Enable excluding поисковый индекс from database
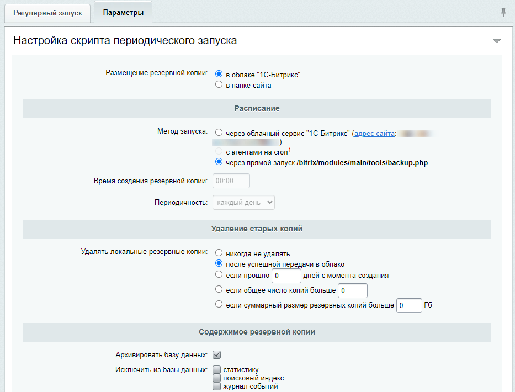 click(217, 378)
